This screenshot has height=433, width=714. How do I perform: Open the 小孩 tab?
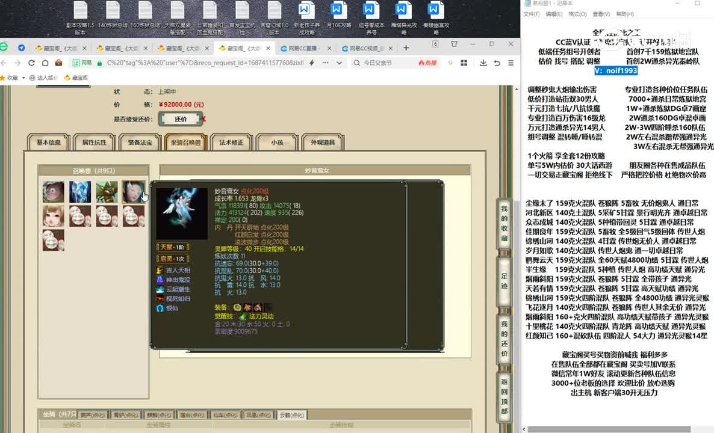click(x=278, y=143)
